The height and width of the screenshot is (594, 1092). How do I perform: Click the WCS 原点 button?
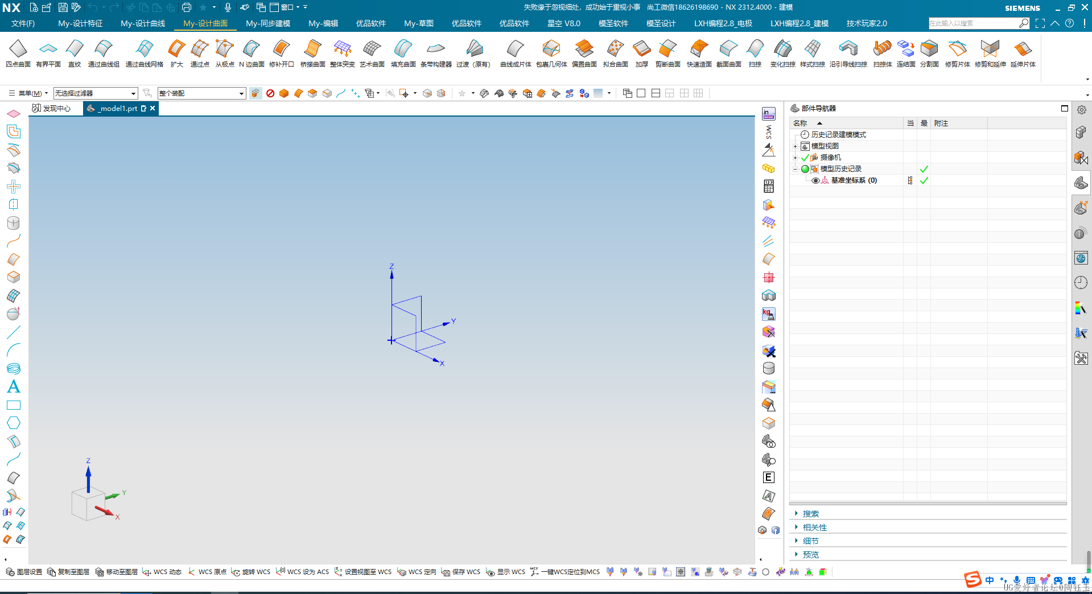pos(207,572)
